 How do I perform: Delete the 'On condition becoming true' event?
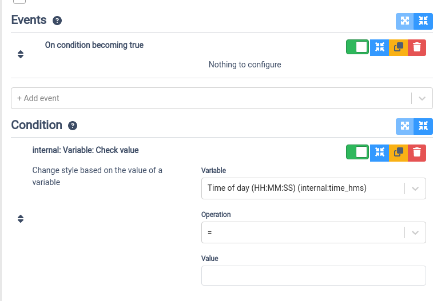click(x=417, y=47)
